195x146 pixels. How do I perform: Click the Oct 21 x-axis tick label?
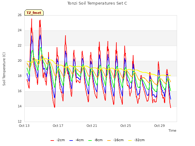tap(92, 126)
